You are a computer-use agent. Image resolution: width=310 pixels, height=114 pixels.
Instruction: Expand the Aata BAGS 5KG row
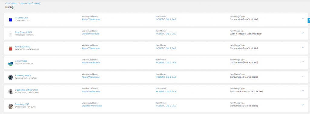pos(303,47)
